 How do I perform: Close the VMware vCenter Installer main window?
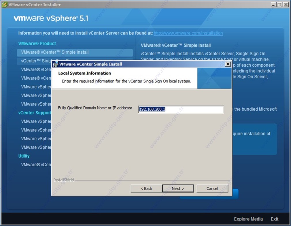point(286,5)
